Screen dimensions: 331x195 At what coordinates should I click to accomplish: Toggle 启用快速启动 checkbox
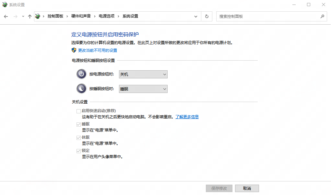pyautogui.click(x=78, y=111)
